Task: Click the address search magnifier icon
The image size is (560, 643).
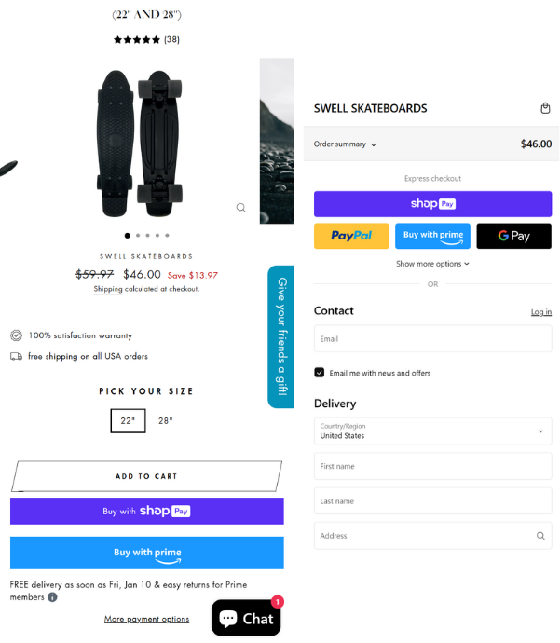Action: click(540, 536)
